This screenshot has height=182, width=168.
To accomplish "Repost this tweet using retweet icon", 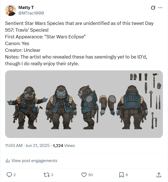I will click(x=46, y=175).
